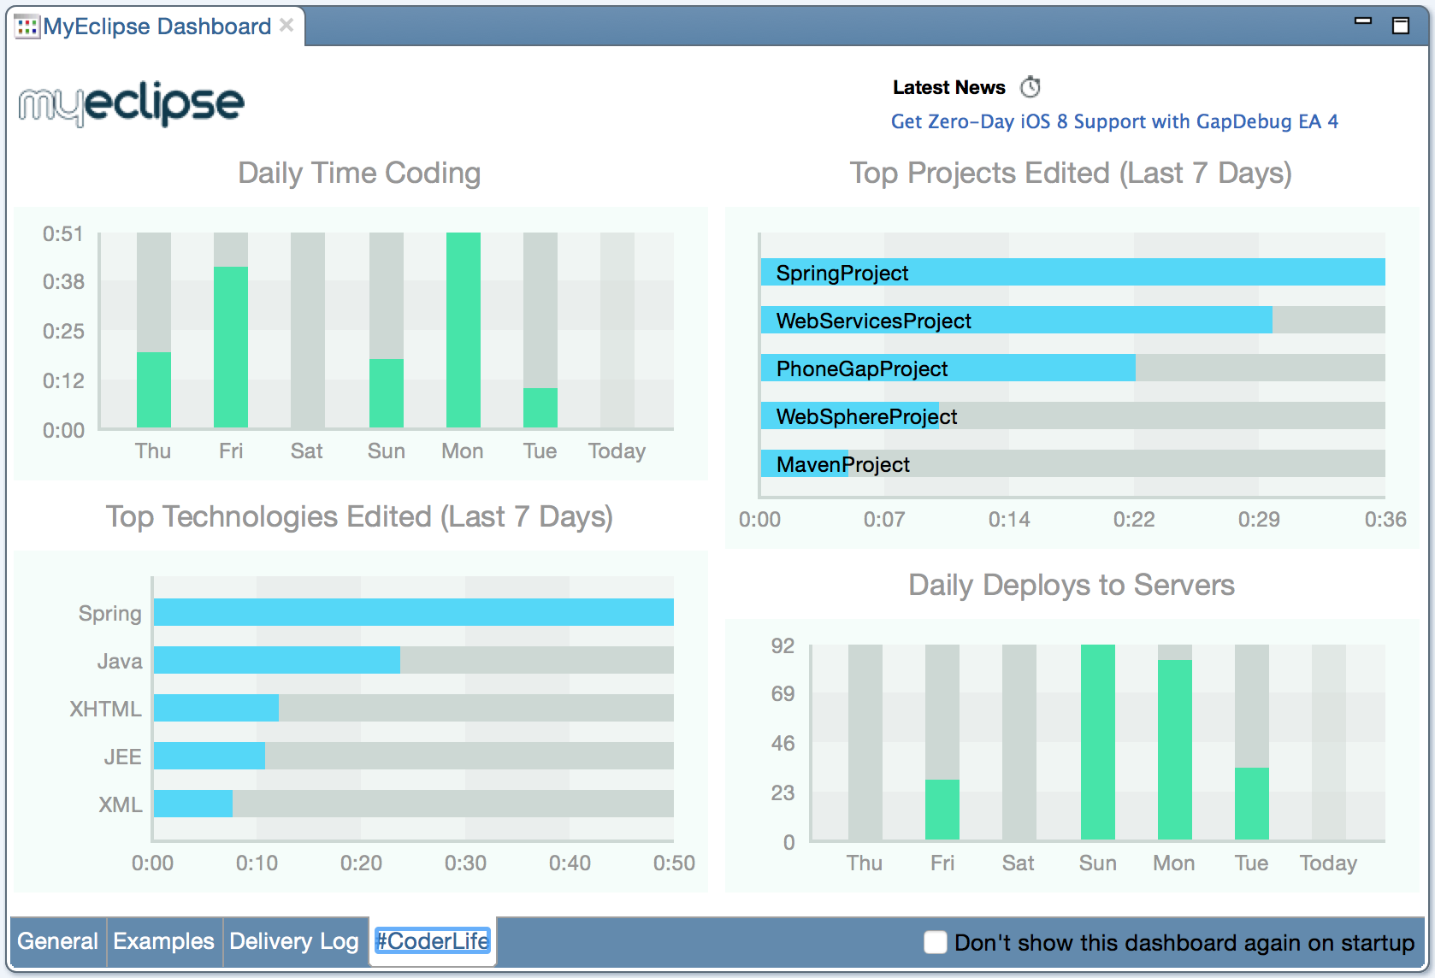Click "Top Projects Edited (Last 7 Days)" title
1435x978 pixels.
click(x=1071, y=173)
